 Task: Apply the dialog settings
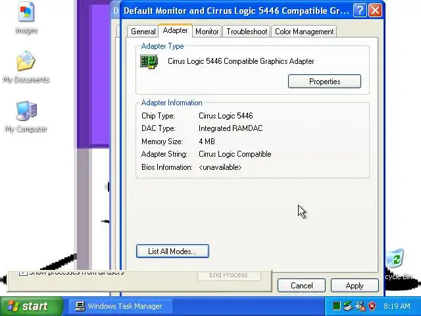click(355, 285)
